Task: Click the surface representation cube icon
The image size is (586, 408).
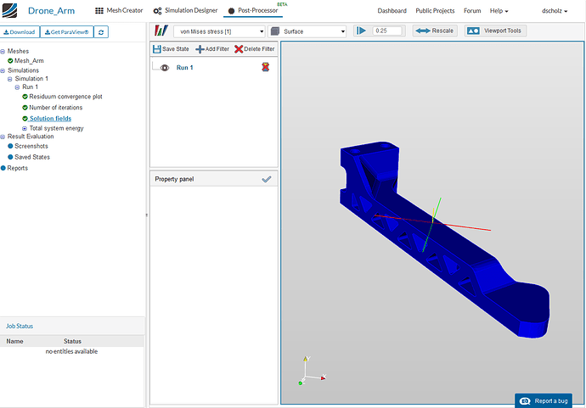Action: pos(275,31)
